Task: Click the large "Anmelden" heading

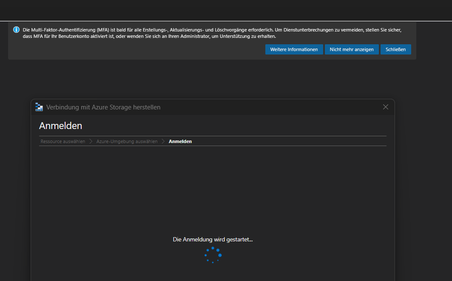Action: pyautogui.click(x=60, y=126)
